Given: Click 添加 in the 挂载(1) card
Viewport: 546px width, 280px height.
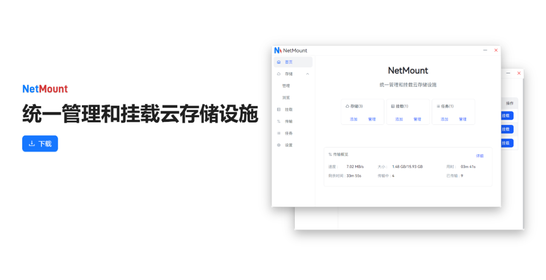Looking at the screenshot, I should coord(399,119).
